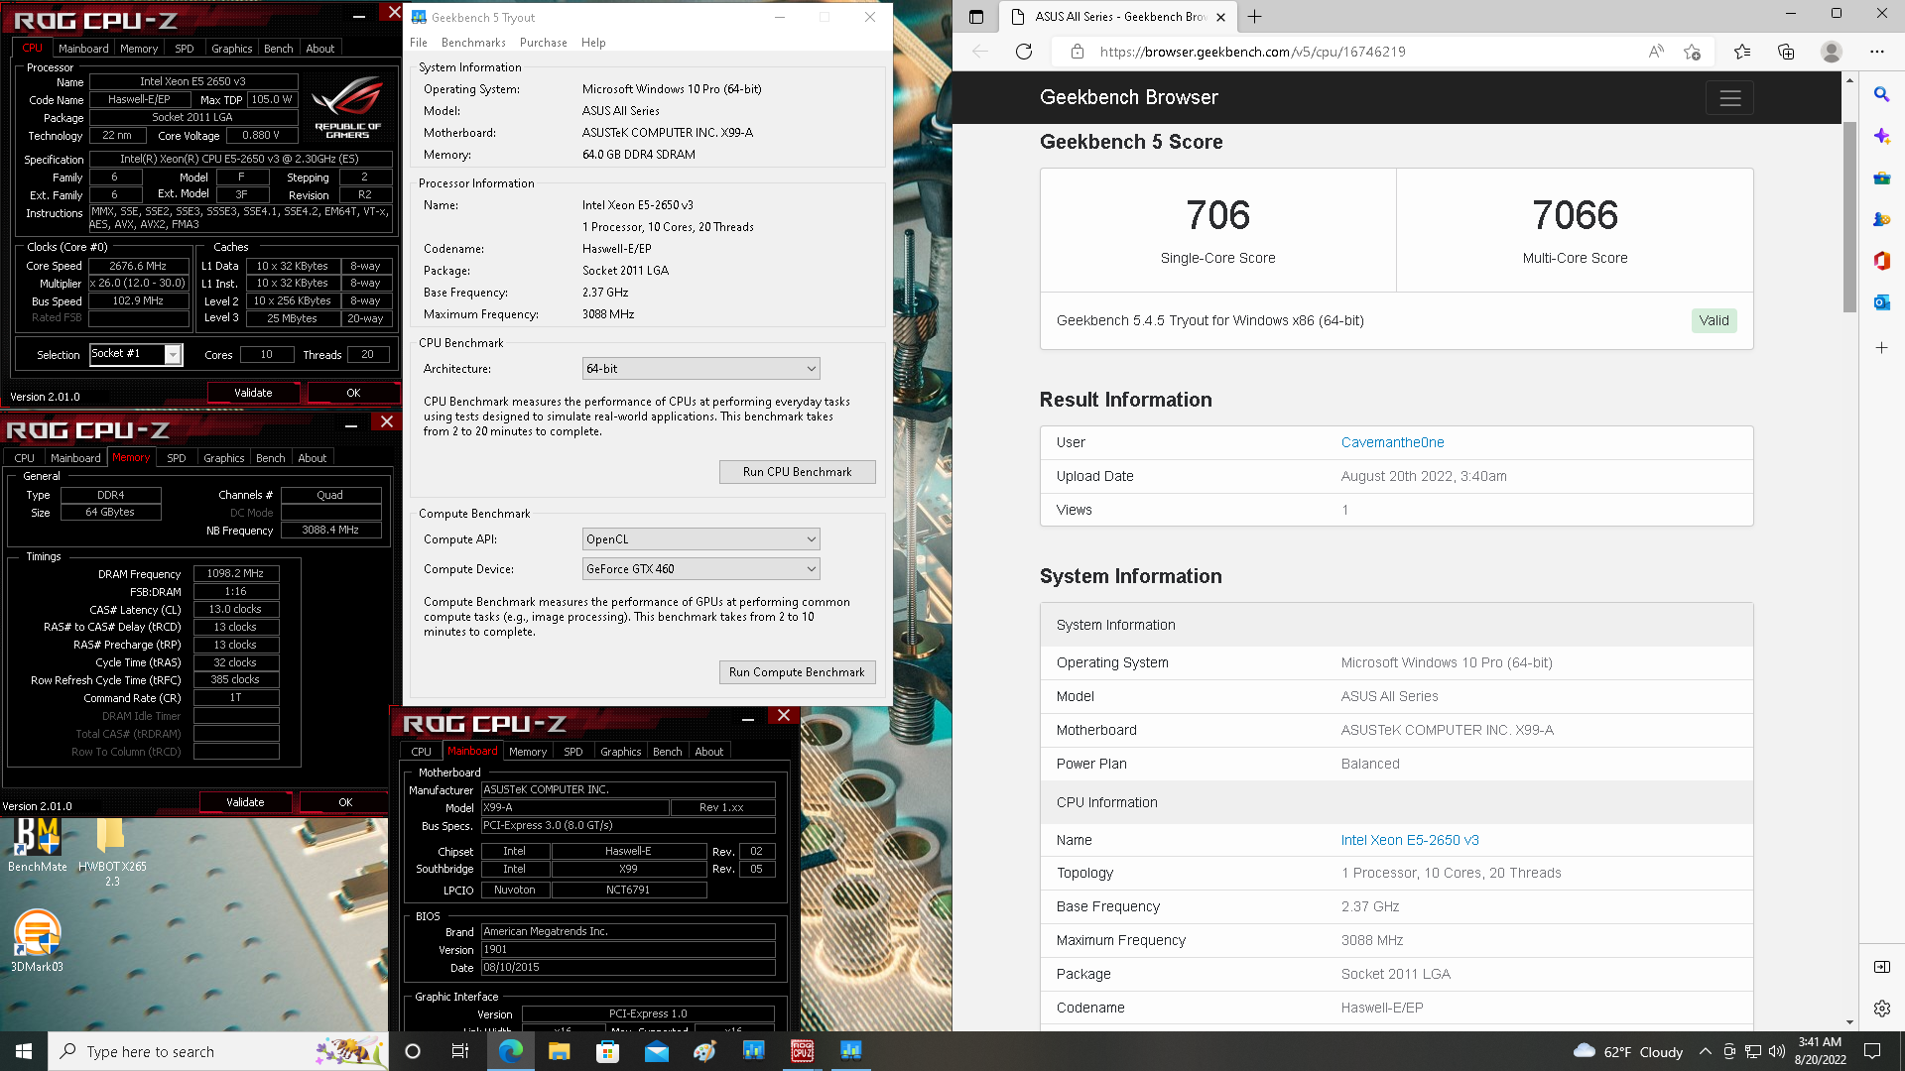Open Microsoft Store from the taskbar
This screenshot has width=1905, height=1071.
tap(607, 1051)
